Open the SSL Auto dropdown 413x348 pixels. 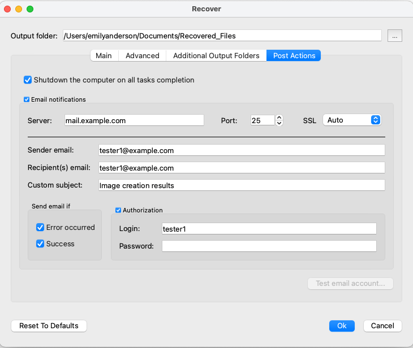352,120
